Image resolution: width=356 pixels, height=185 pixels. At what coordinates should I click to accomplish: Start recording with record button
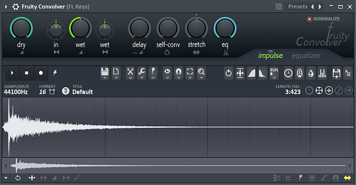coord(41,73)
